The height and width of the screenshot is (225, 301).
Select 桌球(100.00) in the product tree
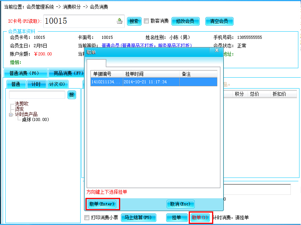(x=35, y=119)
